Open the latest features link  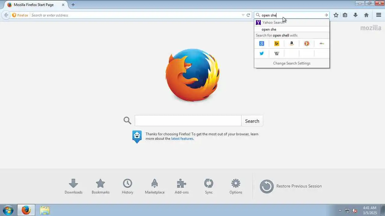[182, 139]
